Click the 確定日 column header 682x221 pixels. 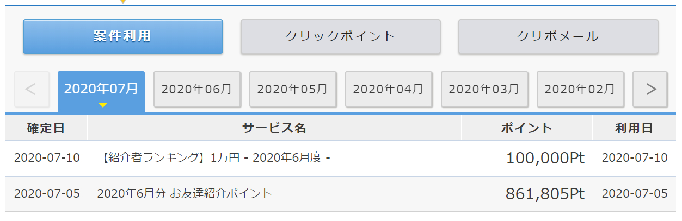pos(46,128)
